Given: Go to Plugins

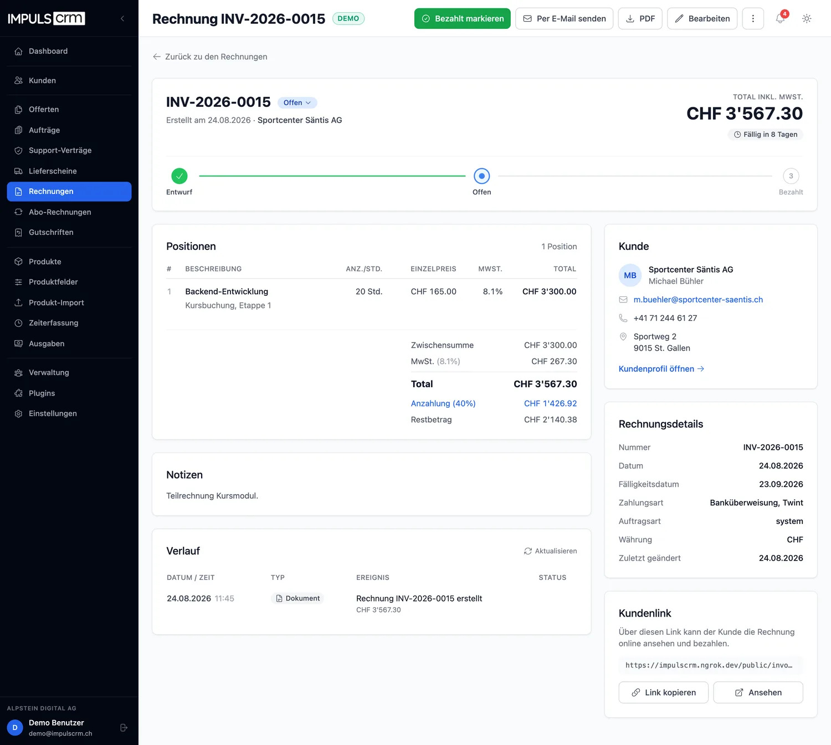Looking at the screenshot, I should 69,393.
